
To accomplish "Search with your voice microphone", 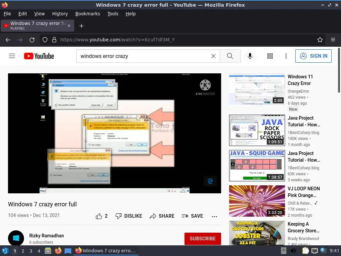I will (x=250, y=56).
